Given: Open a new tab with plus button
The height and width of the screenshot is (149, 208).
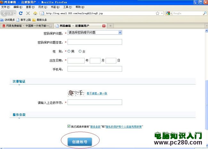Looking at the screenshot, I should [x=111, y=26].
